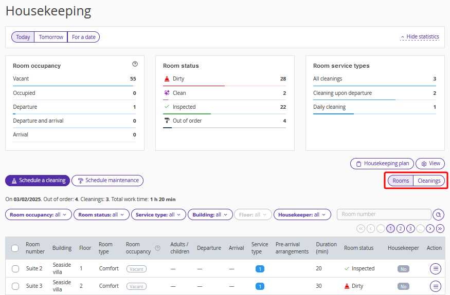Click the Schedule a cleaning button
450x295 pixels.
38,181
